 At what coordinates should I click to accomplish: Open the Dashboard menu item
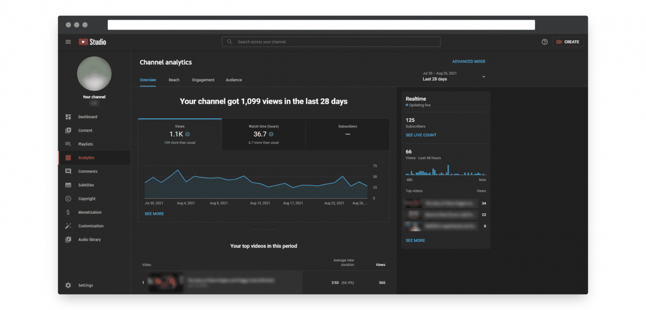pos(94,116)
